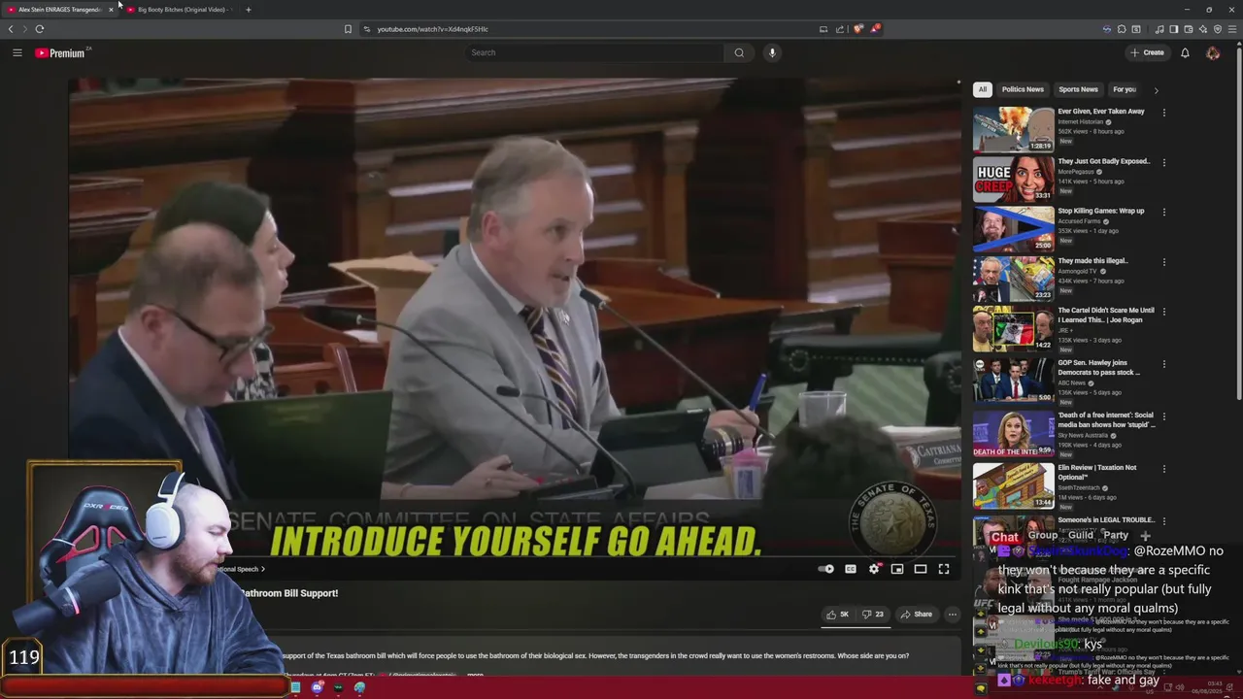
Task: Toggle autoplay switch in the player
Action: point(826,569)
